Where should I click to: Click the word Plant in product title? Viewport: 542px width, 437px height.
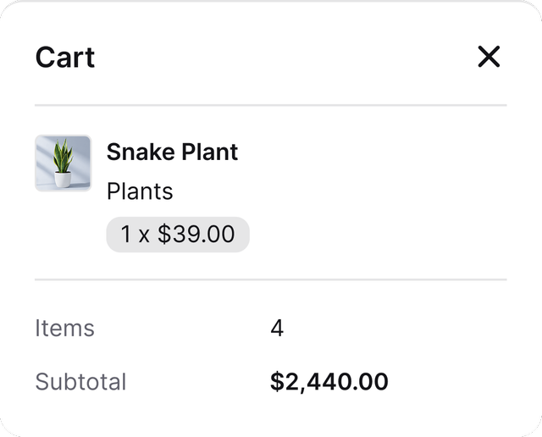[210, 152]
